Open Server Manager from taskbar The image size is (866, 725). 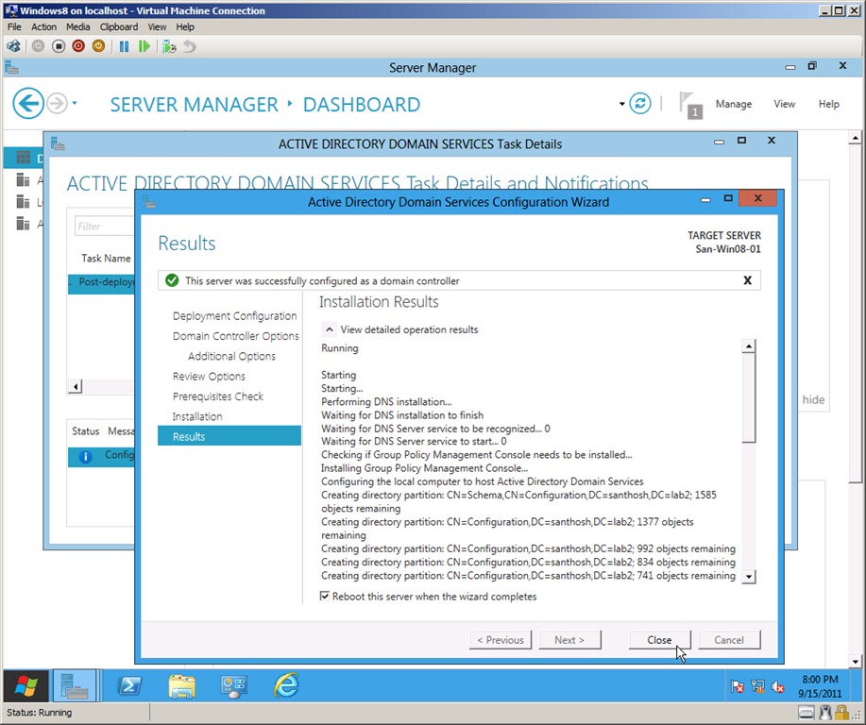click(x=75, y=685)
